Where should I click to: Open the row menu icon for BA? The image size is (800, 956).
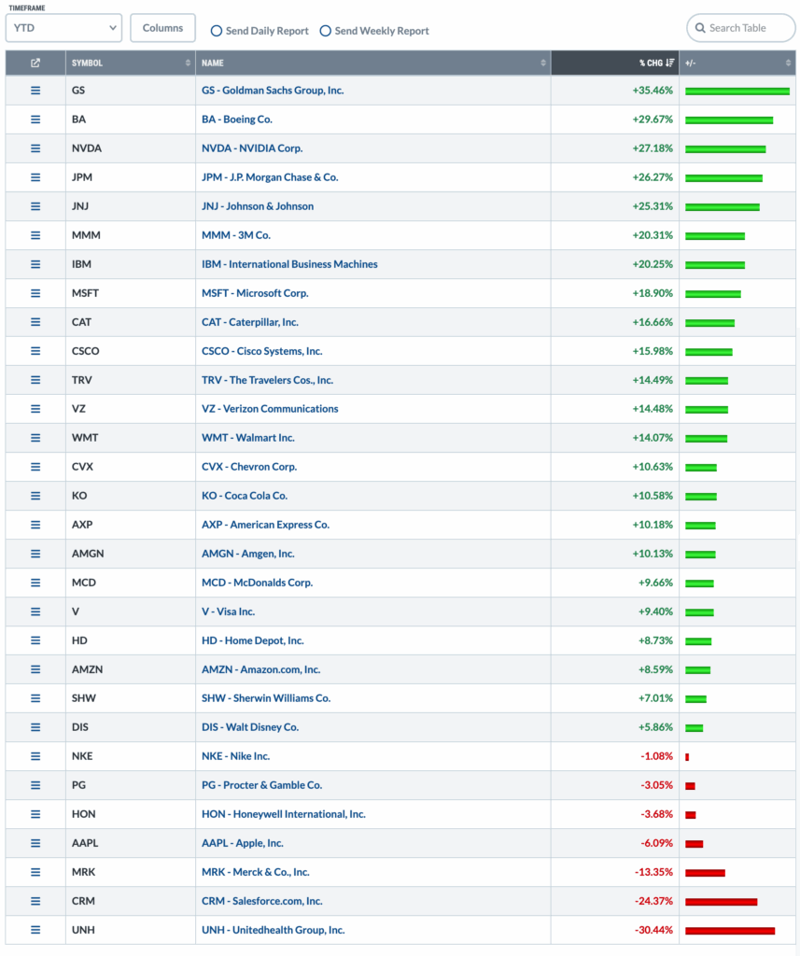tap(35, 119)
